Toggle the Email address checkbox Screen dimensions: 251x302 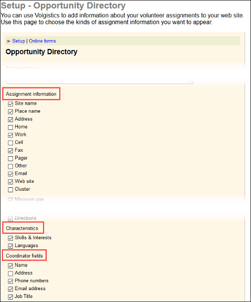(10, 289)
